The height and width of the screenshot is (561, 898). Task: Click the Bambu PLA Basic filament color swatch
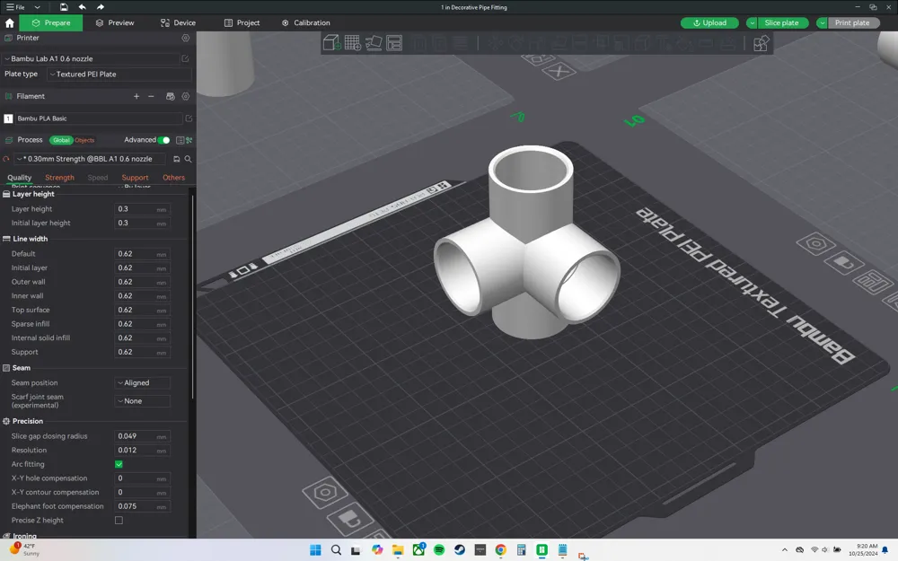[x=9, y=118]
